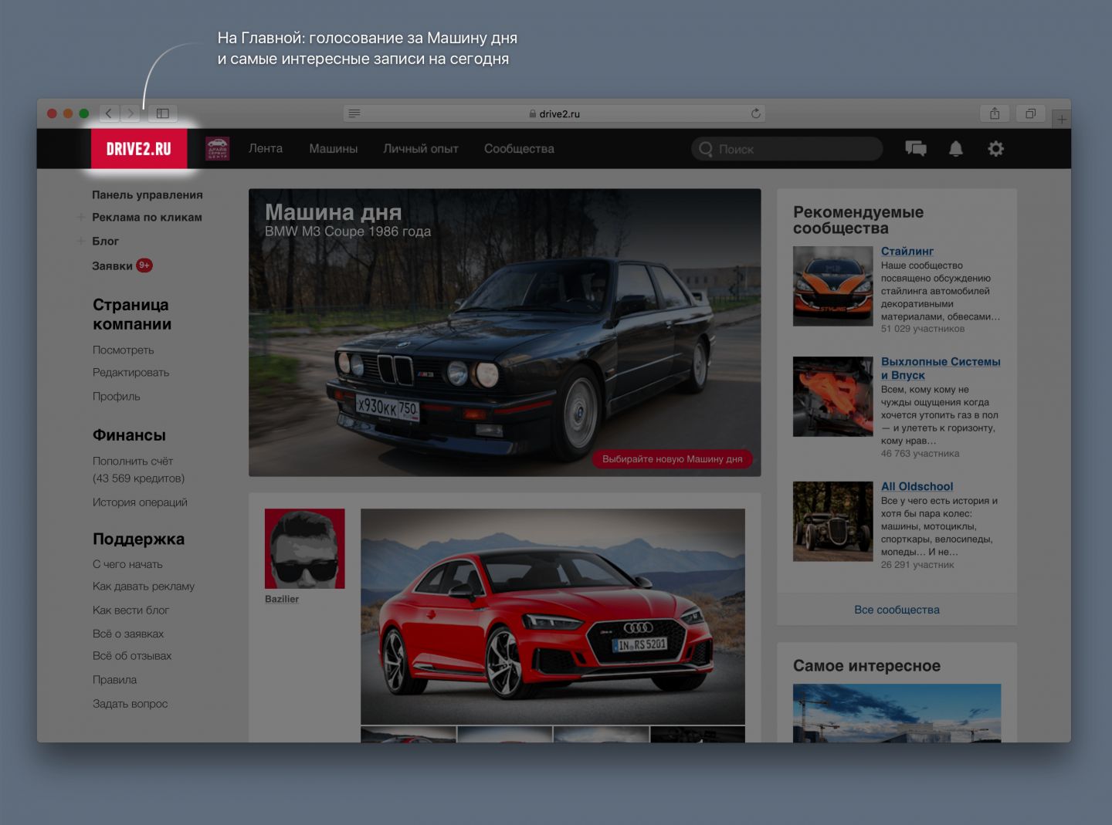Open the messages chat icon
This screenshot has height=825, width=1112.
915,149
